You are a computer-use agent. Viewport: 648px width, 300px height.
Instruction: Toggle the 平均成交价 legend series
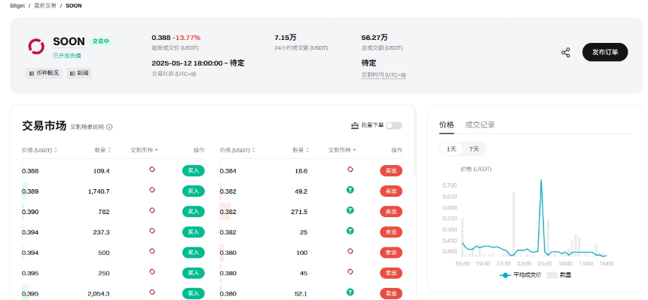521,275
